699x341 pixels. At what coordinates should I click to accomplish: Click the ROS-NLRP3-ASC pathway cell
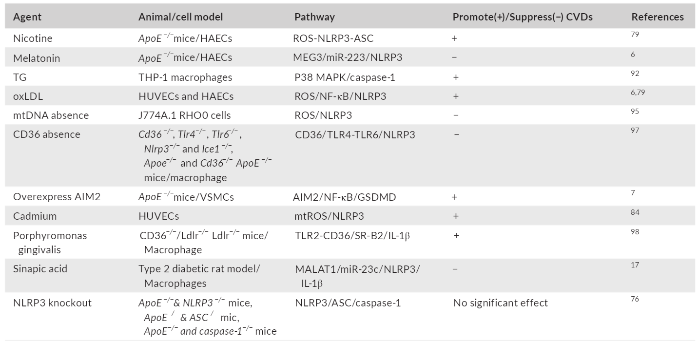[x=334, y=38]
